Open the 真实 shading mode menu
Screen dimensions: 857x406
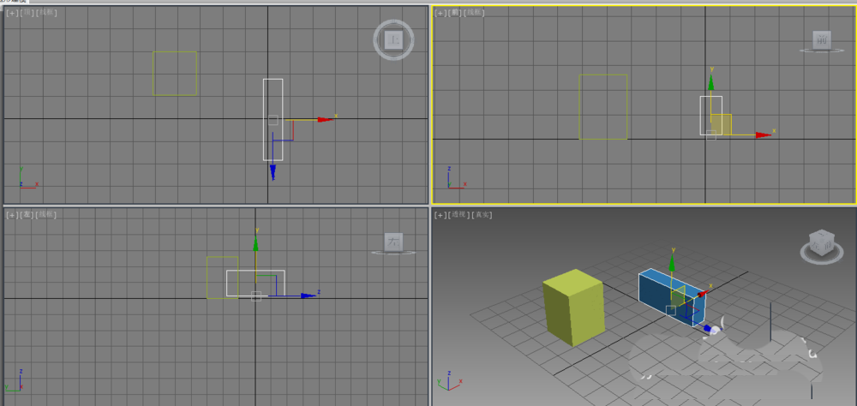[482, 215]
